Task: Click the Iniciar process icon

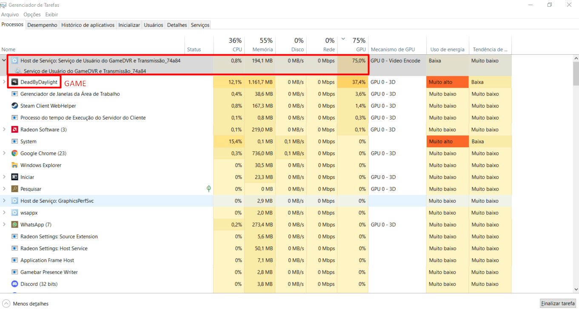Action: click(14, 177)
